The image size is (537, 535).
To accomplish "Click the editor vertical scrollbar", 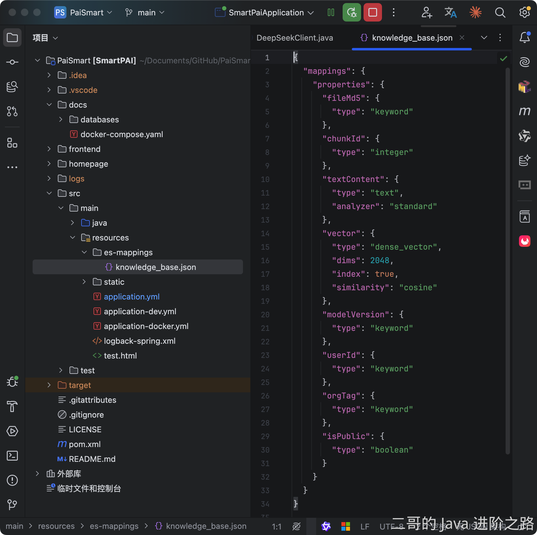I will coord(508,261).
